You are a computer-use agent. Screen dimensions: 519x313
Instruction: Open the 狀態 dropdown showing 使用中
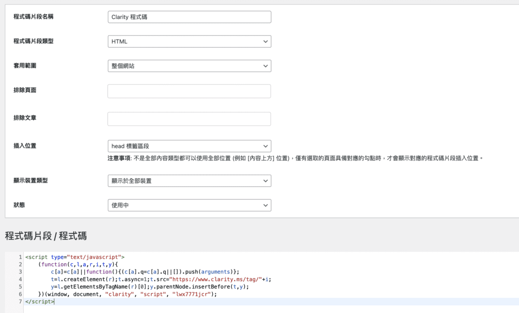pyautogui.click(x=189, y=205)
